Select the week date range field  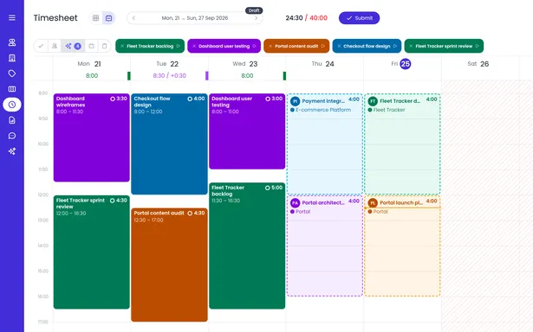[x=195, y=18]
